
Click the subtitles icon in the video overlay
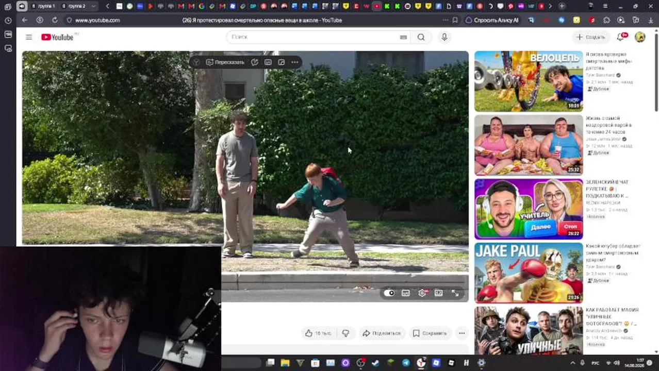pyautogui.click(x=268, y=62)
